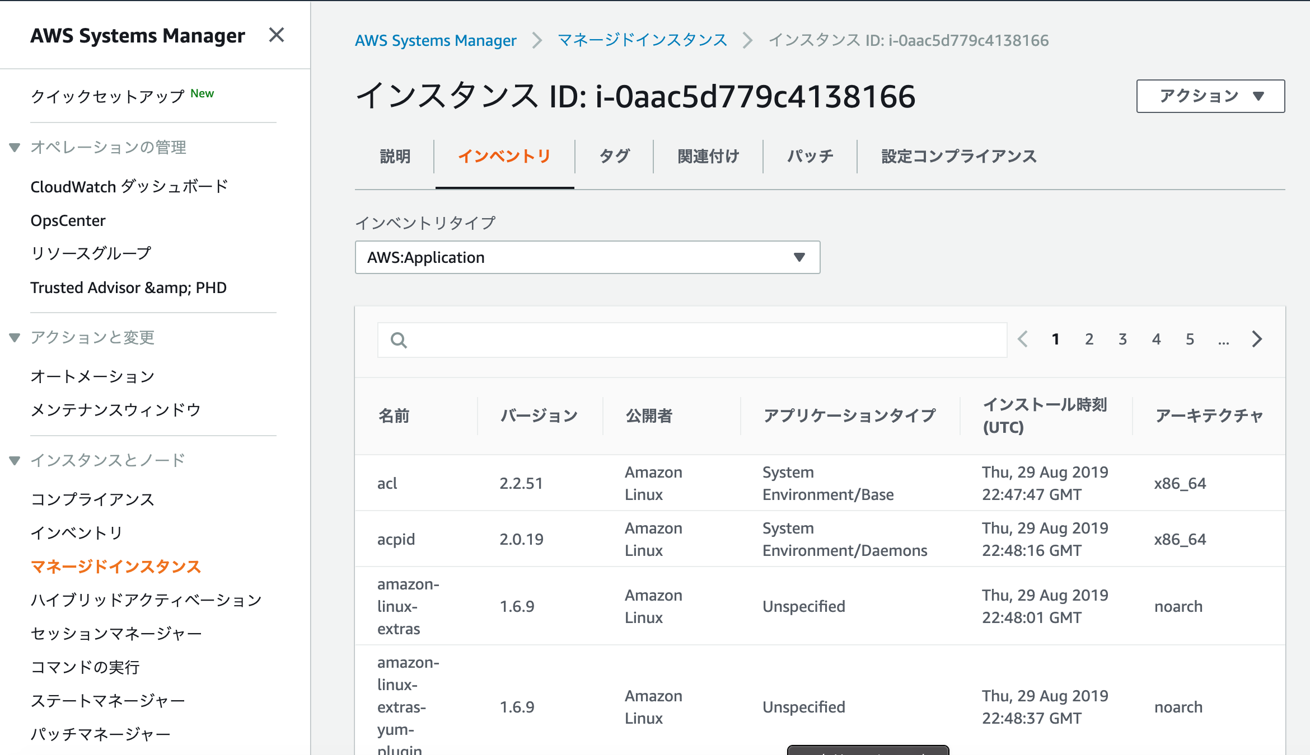Collapse the アクションと変更 section
This screenshot has width=1310, height=755.
(x=15, y=338)
